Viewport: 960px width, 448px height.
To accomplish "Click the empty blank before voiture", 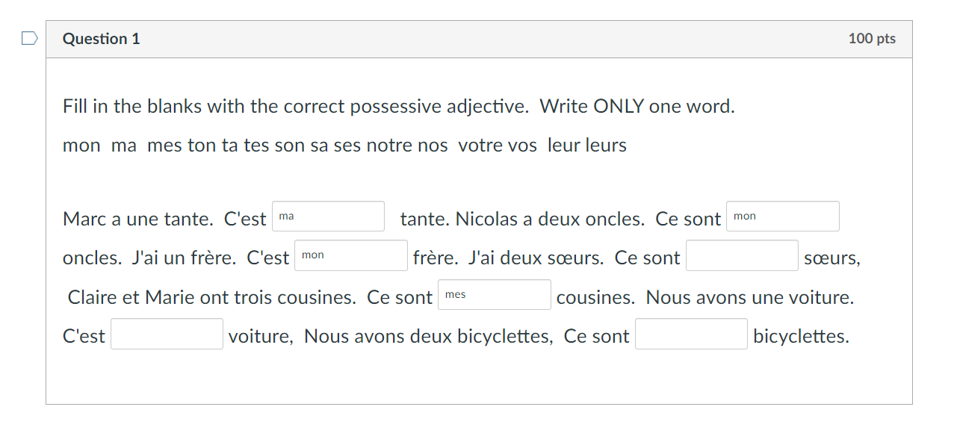I will (166, 334).
